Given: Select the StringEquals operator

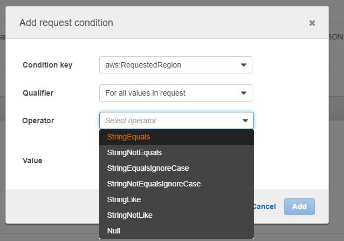Looking at the screenshot, I should pyautogui.click(x=128, y=137).
